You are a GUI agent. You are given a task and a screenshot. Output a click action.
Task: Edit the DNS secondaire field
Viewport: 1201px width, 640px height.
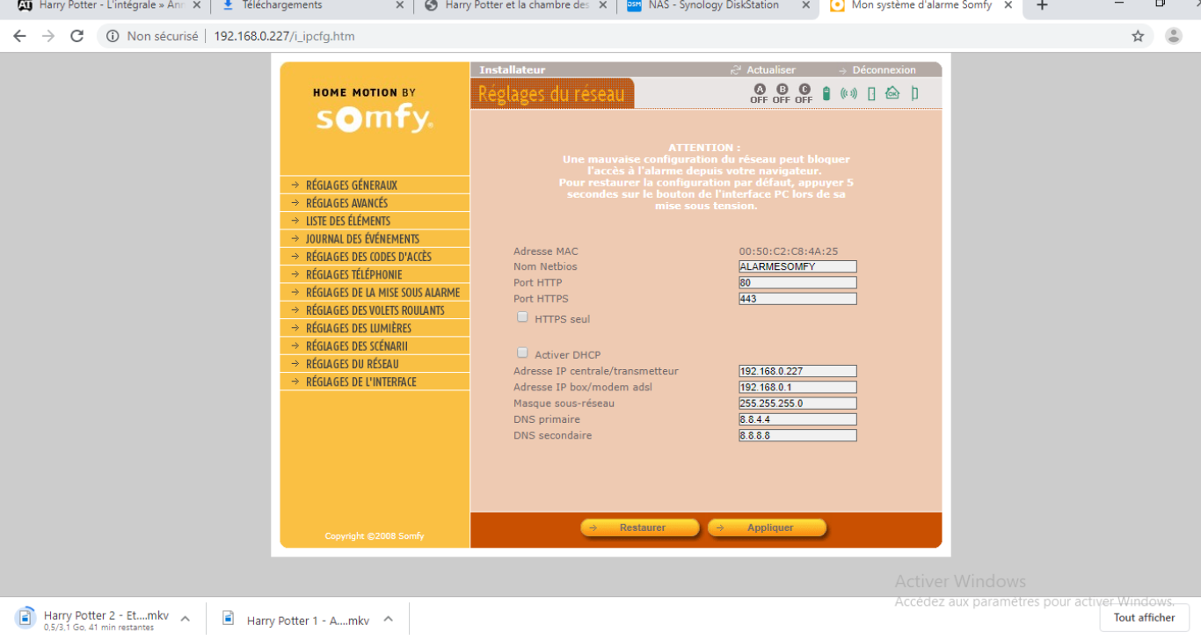[x=797, y=435]
